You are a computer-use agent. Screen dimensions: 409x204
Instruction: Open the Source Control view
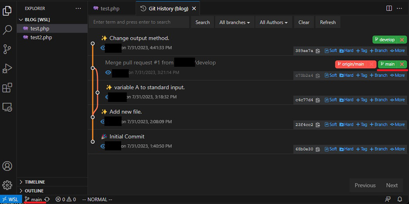7,49
